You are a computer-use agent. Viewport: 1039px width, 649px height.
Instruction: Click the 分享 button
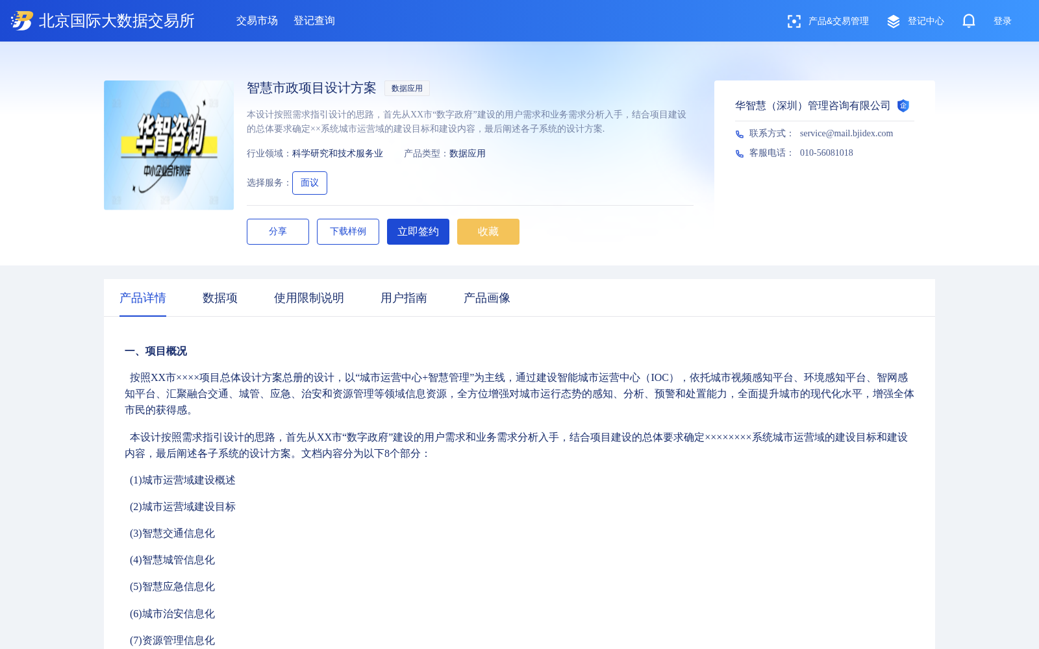278,232
